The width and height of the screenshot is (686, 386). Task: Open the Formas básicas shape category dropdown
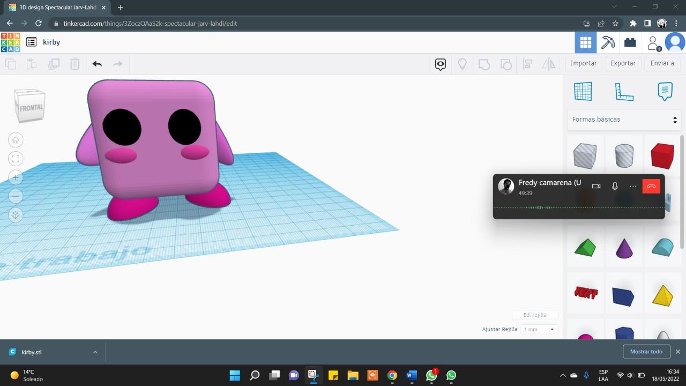[x=624, y=120]
